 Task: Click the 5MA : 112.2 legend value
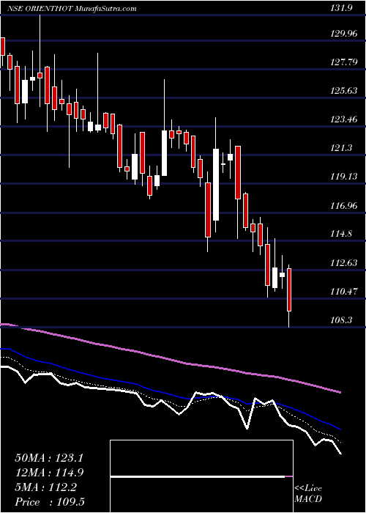pyautogui.click(x=46, y=487)
